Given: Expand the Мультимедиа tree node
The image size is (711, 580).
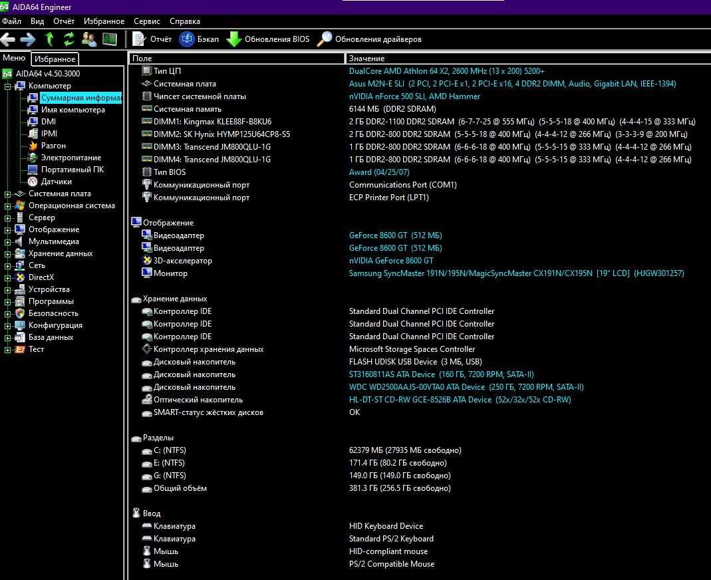Looking at the screenshot, I should (x=7, y=242).
